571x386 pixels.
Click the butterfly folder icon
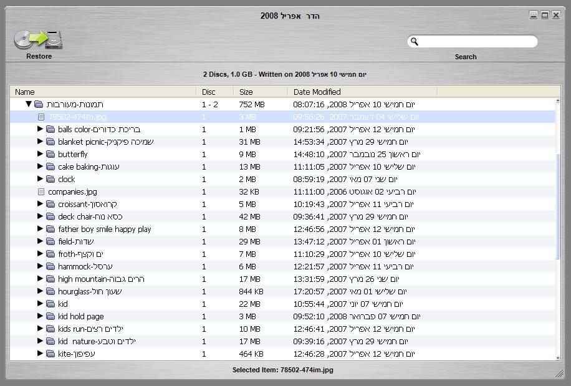point(50,154)
